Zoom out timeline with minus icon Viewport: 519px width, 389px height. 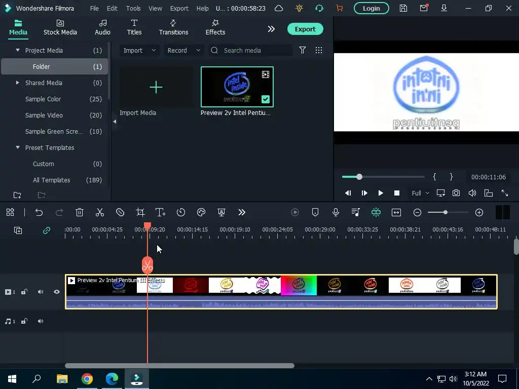418,212
